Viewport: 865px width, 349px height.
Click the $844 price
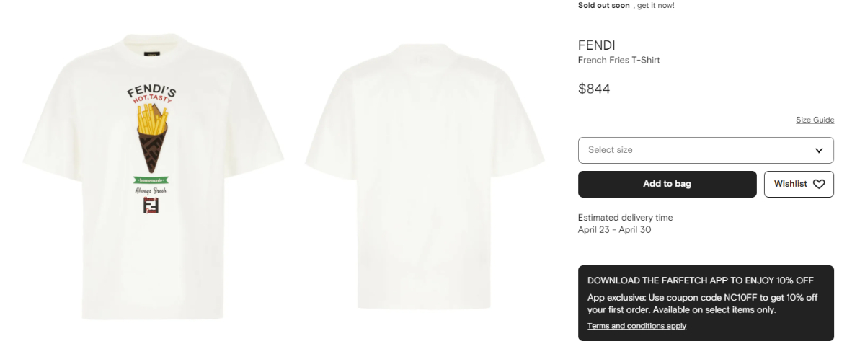coord(594,89)
